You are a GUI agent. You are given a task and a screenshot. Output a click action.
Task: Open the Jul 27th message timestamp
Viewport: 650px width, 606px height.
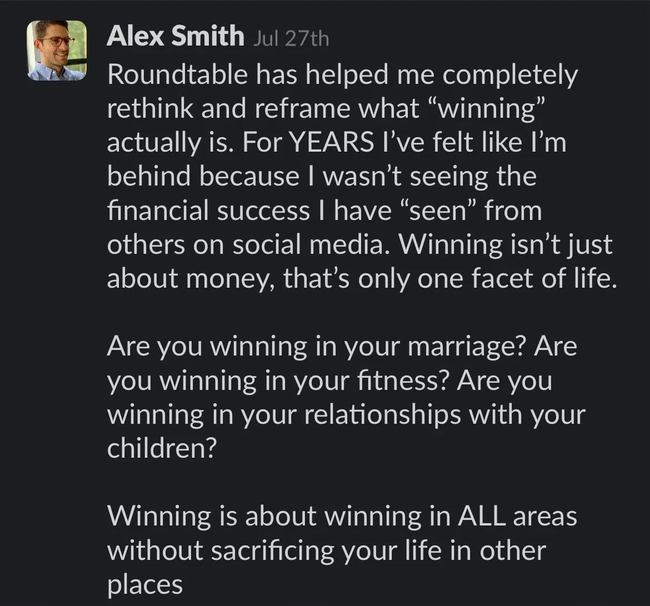[x=291, y=39]
